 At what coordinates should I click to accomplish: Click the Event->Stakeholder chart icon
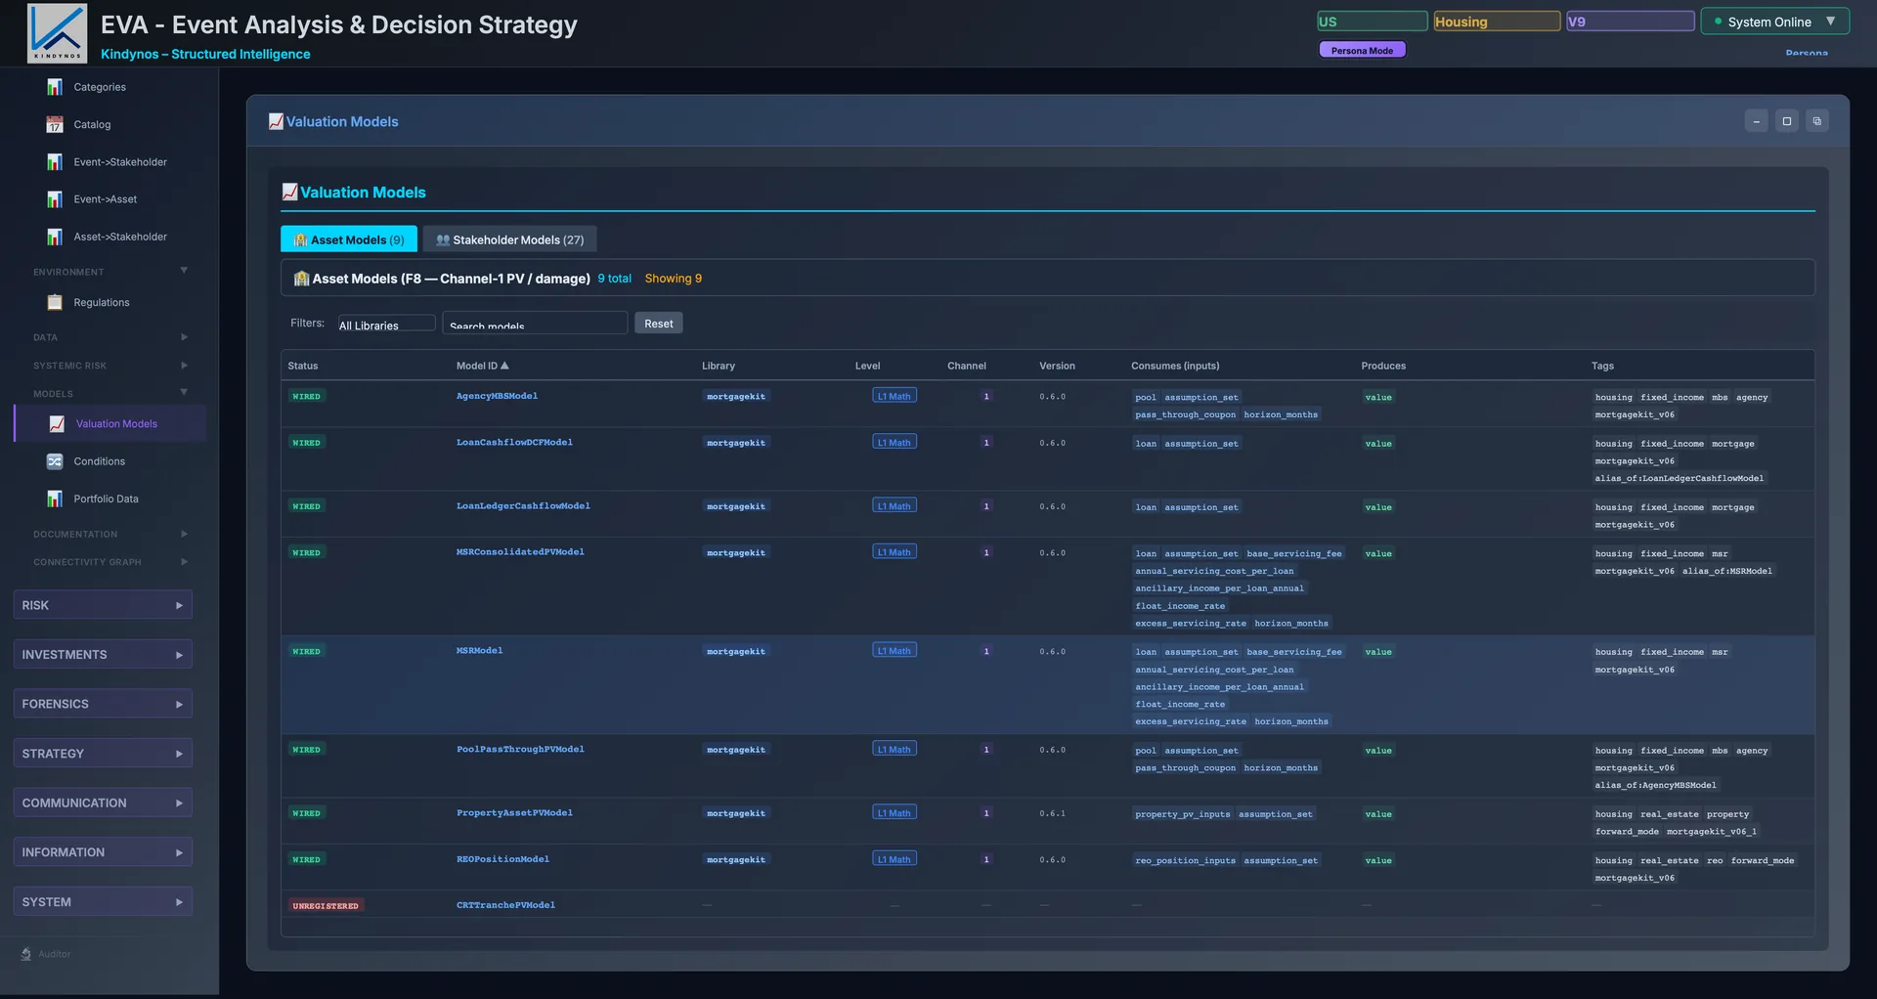tap(55, 162)
